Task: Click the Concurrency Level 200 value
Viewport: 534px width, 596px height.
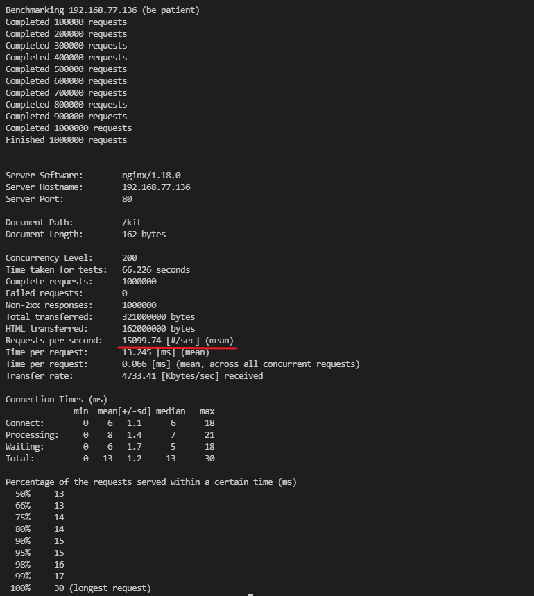Action: (130, 257)
